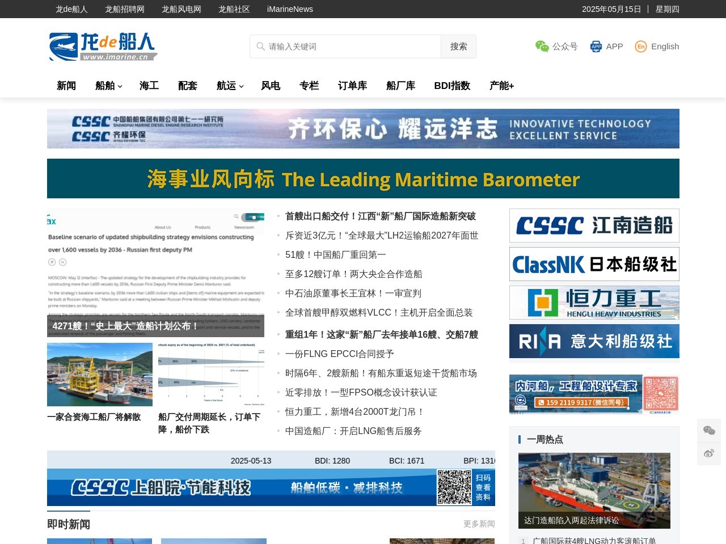Click the APP download icon

click(x=596, y=46)
